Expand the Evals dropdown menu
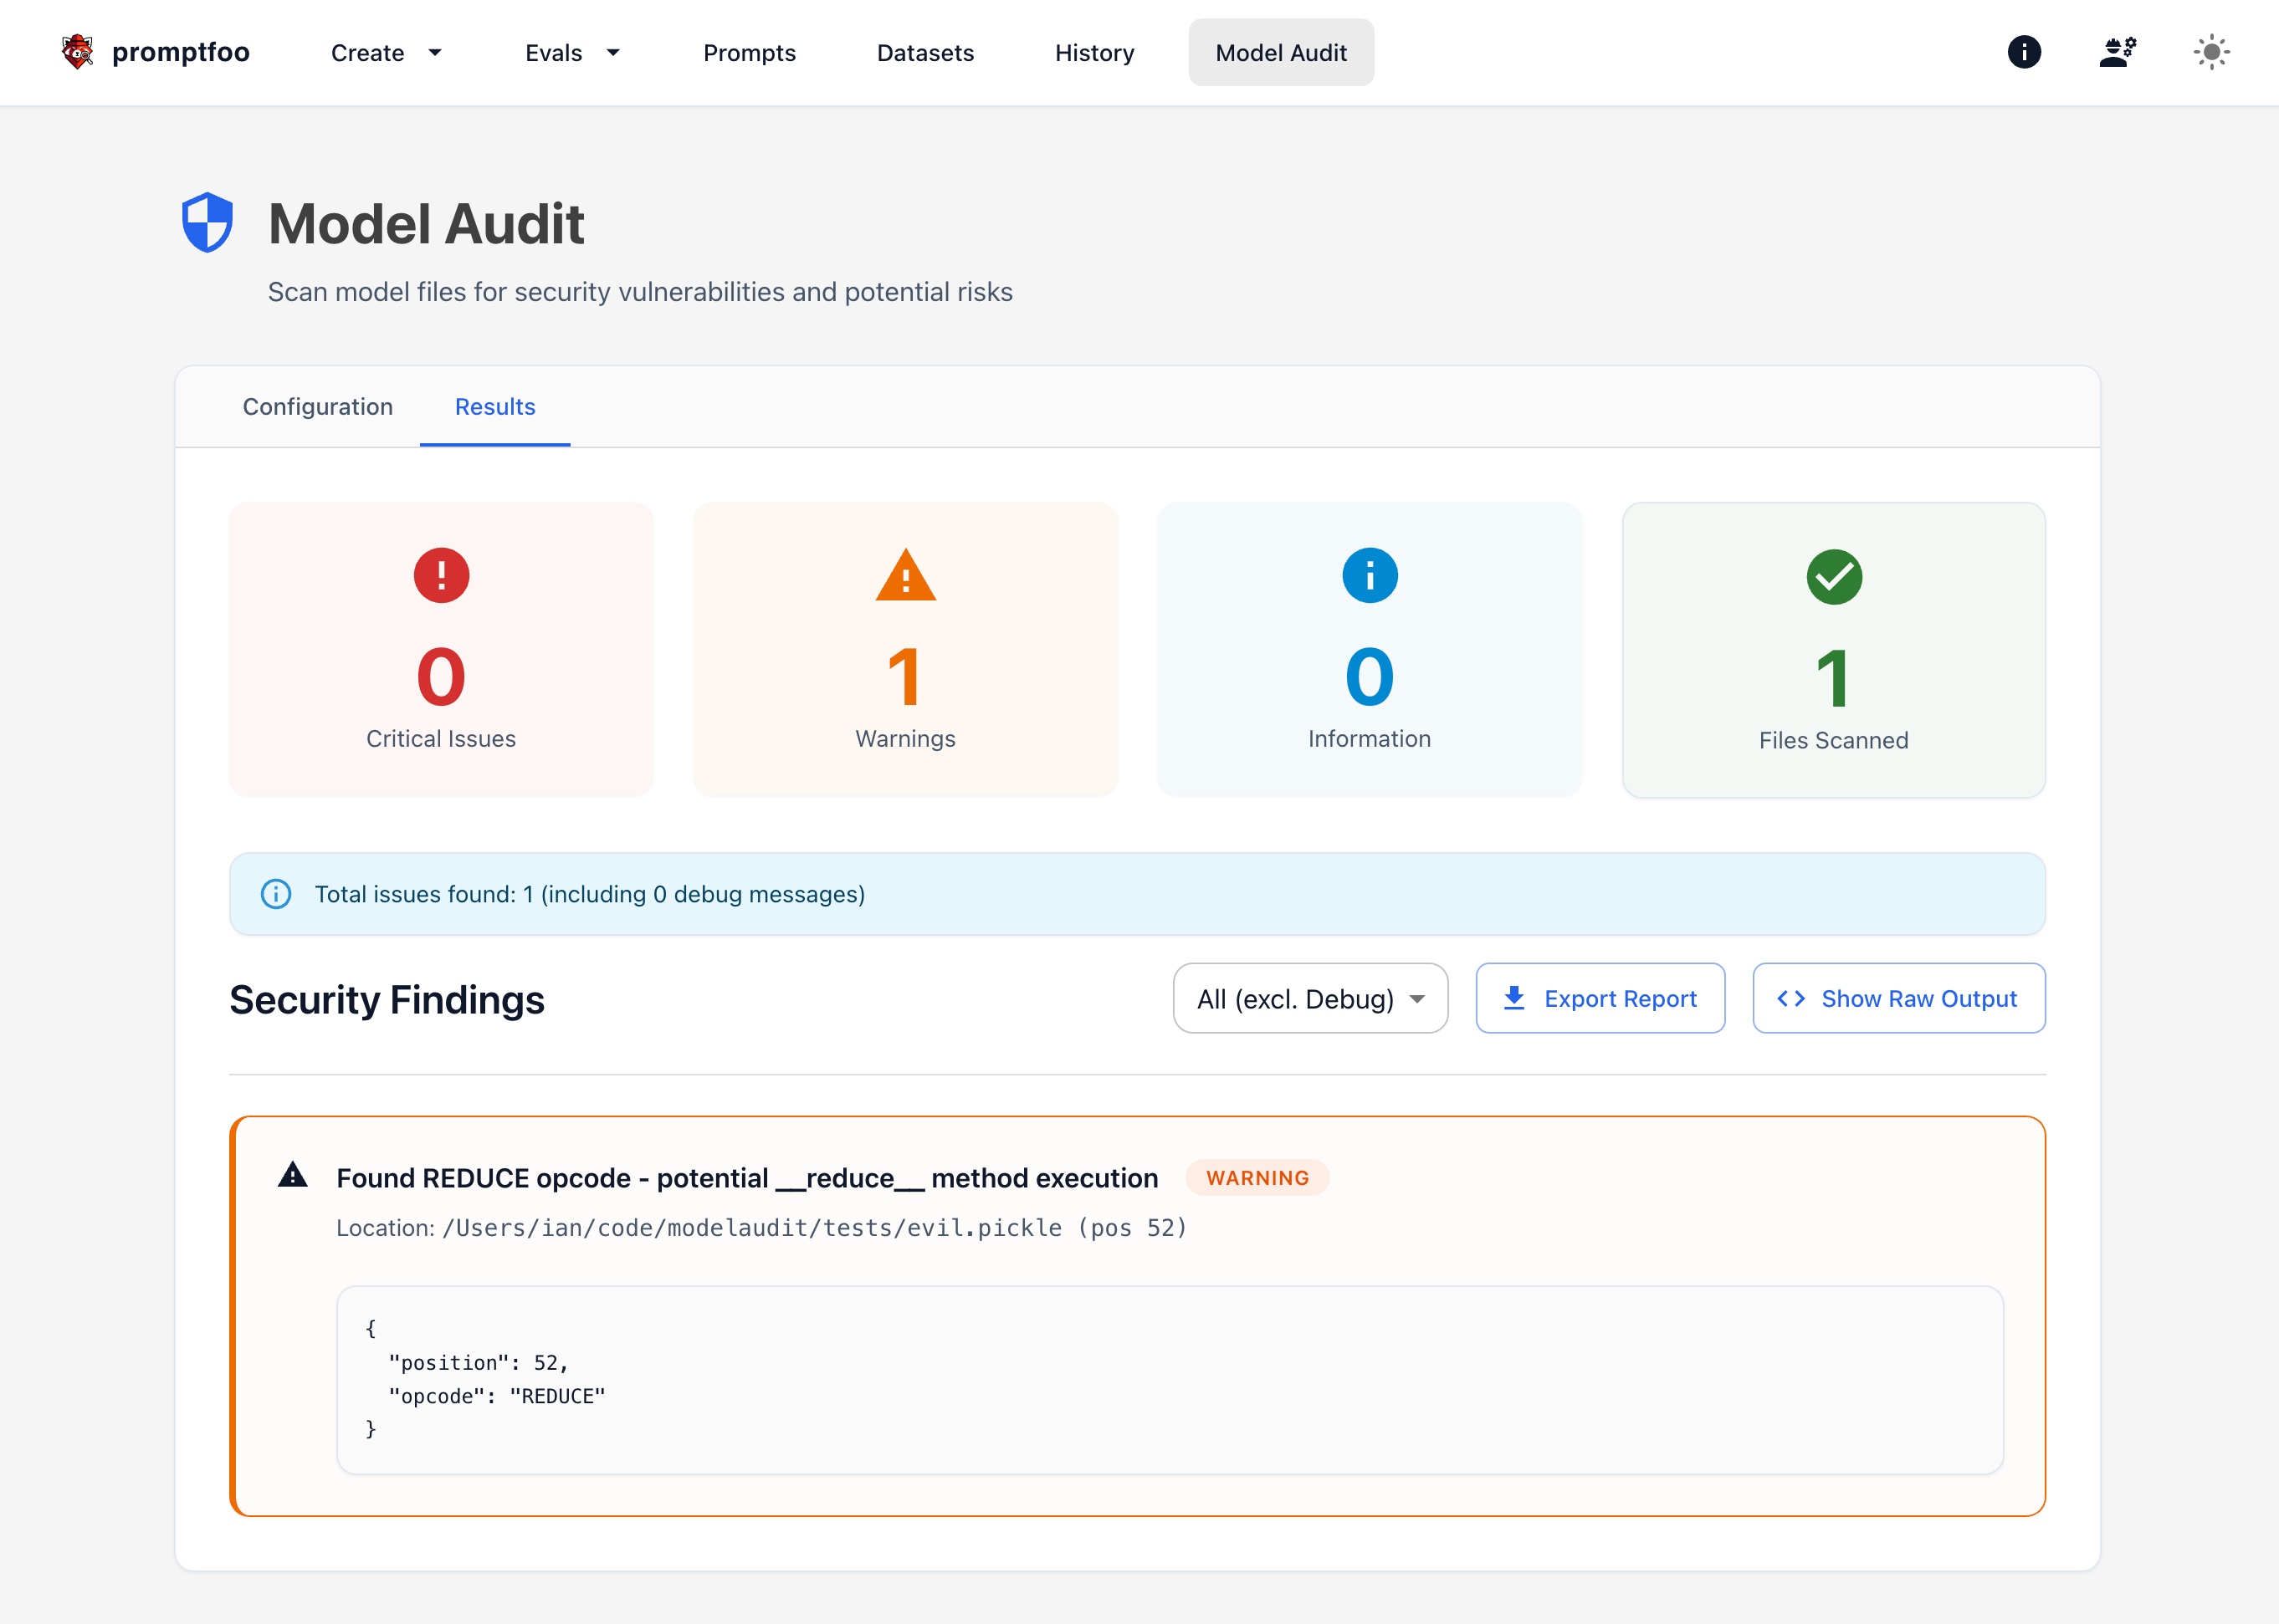The height and width of the screenshot is (1624, 2279). tap(572, 52)
